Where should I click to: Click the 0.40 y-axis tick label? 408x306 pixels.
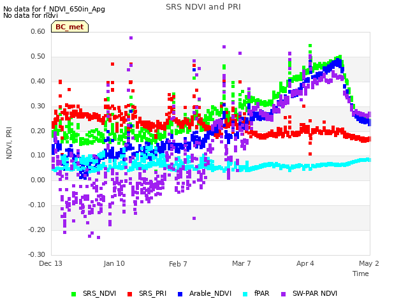pos(38,81)
